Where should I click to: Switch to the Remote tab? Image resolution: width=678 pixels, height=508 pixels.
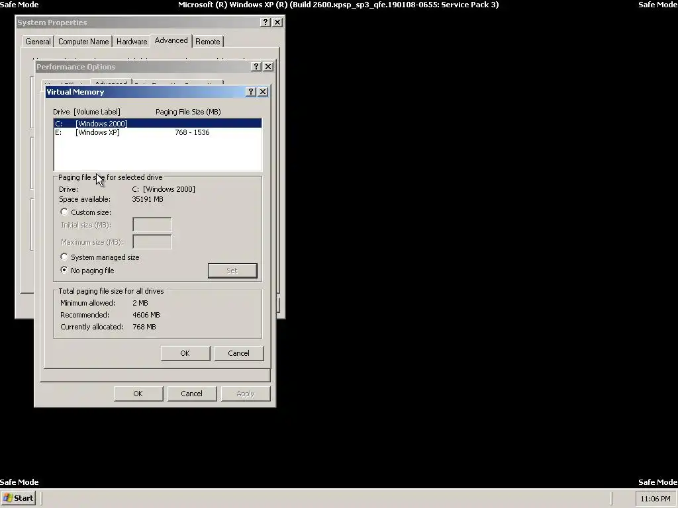pyautogui.click(x=207, y=42)
